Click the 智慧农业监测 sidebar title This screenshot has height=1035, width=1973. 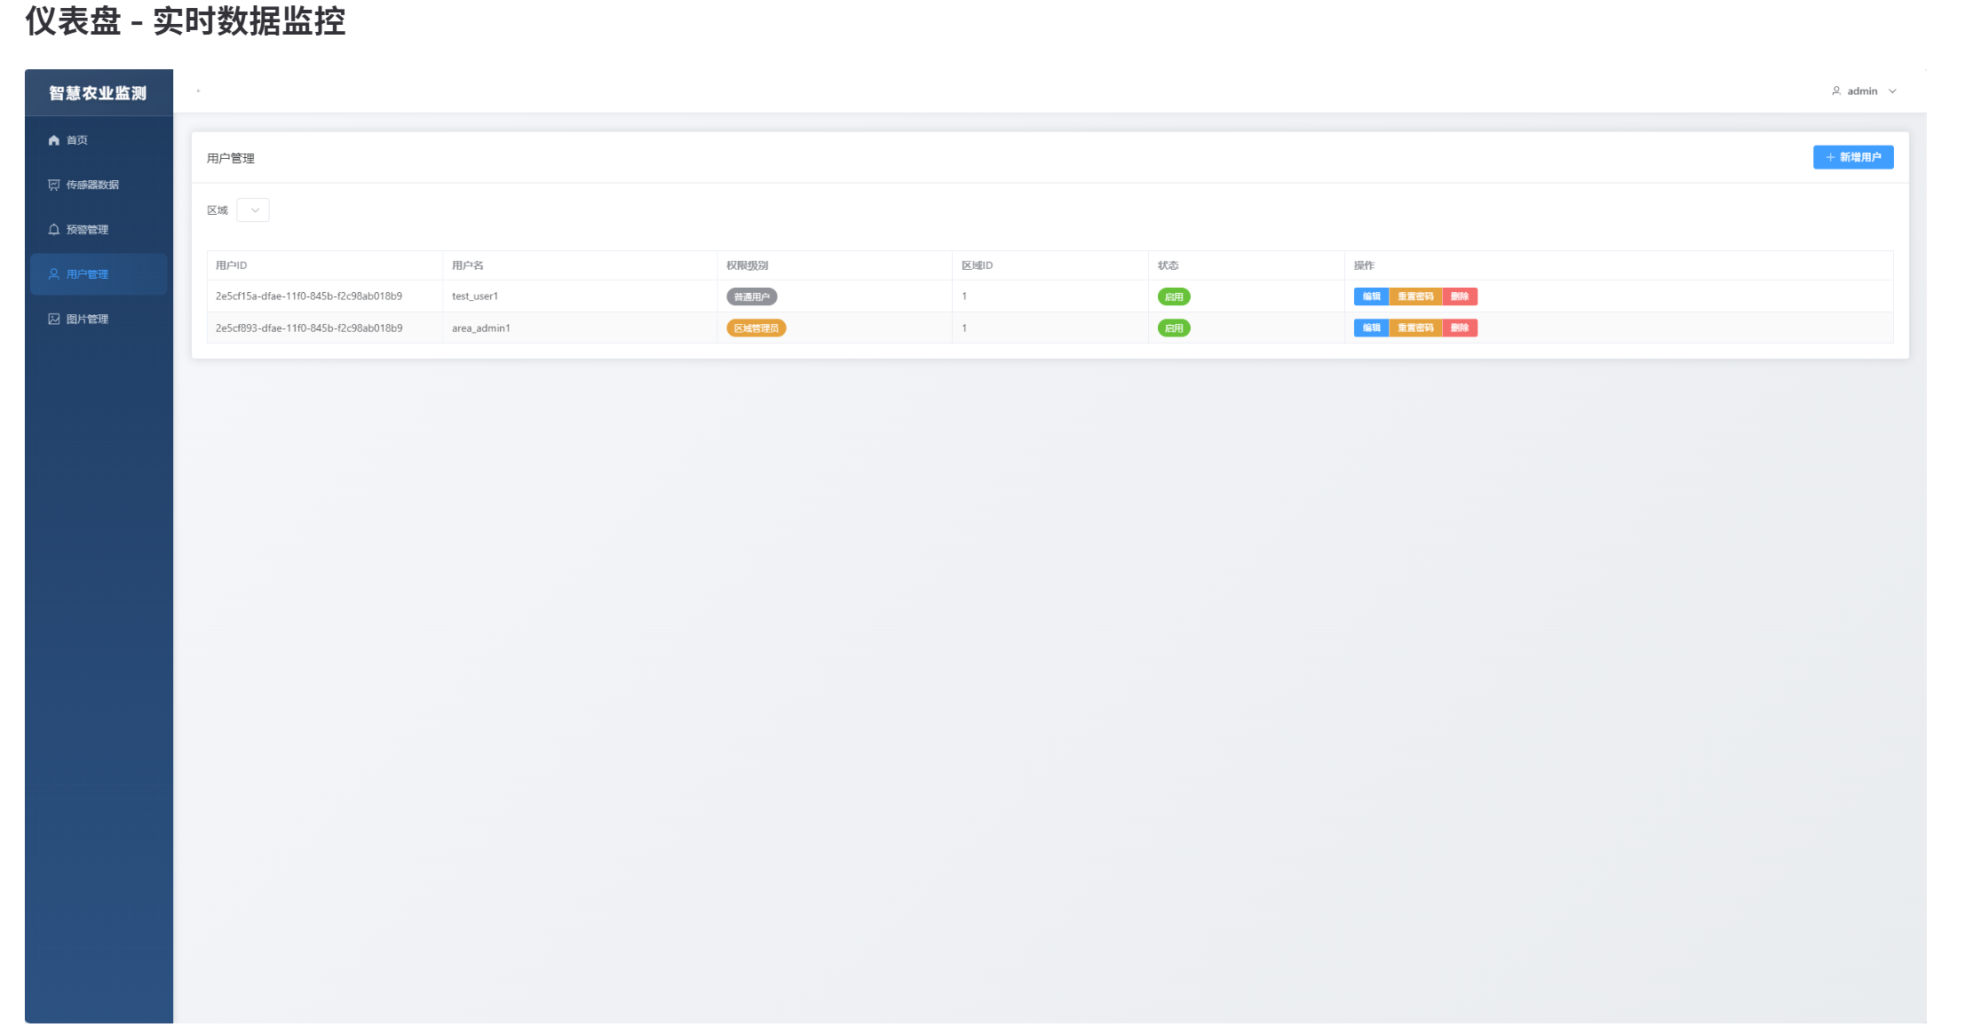[98, 93]
